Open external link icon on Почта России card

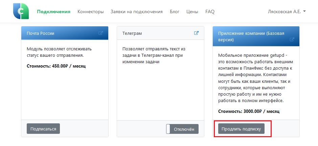coord(100,33)
